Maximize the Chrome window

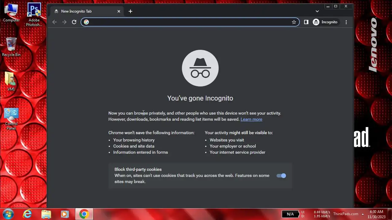click(336, 6)
